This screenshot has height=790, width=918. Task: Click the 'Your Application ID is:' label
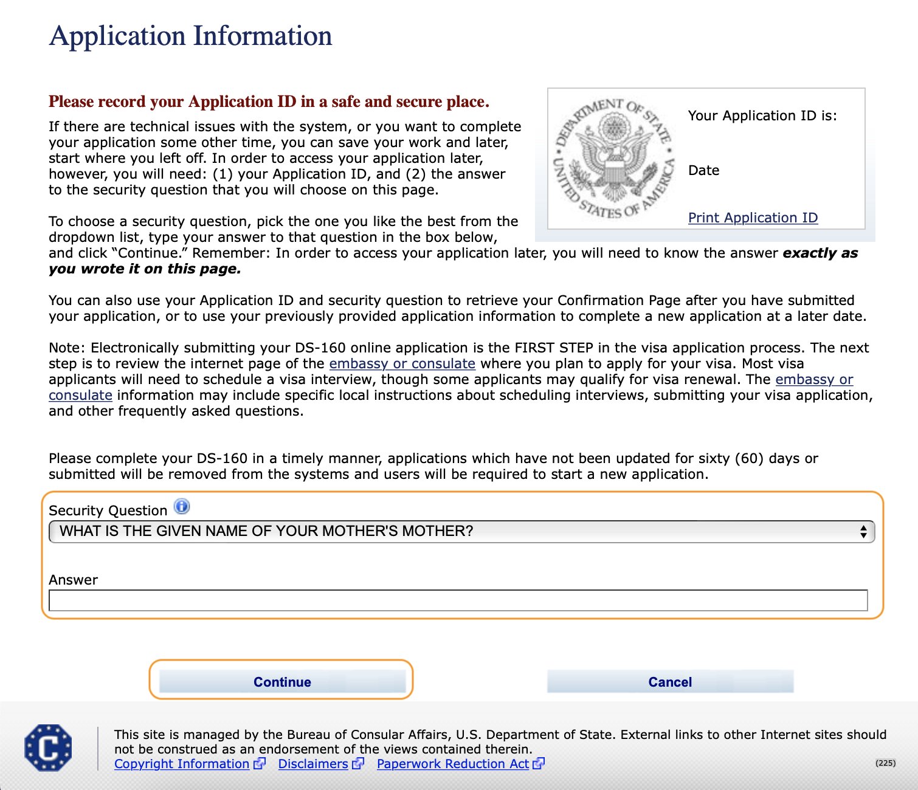pos(762,115)
